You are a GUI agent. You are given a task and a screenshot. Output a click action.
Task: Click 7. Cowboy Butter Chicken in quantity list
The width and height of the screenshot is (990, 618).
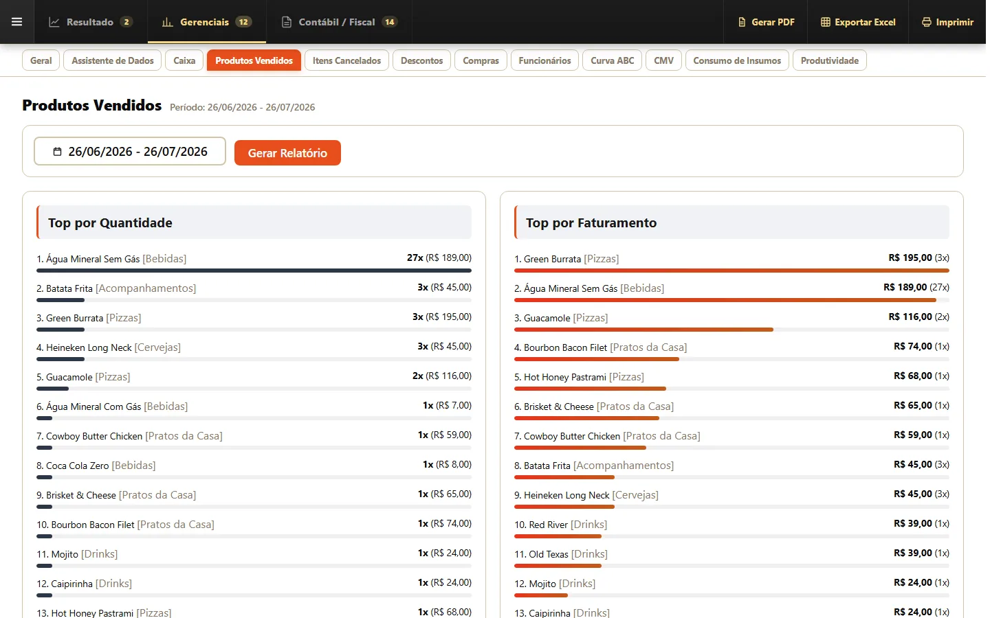(x=129, y=436)
